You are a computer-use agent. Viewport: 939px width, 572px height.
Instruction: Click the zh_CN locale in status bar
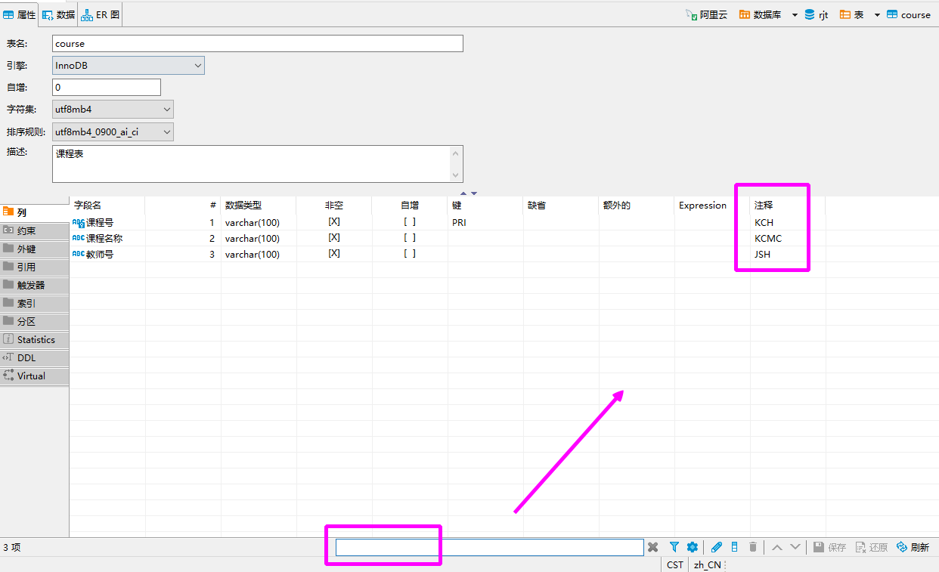pyautogui.click(x=708, y=564)
